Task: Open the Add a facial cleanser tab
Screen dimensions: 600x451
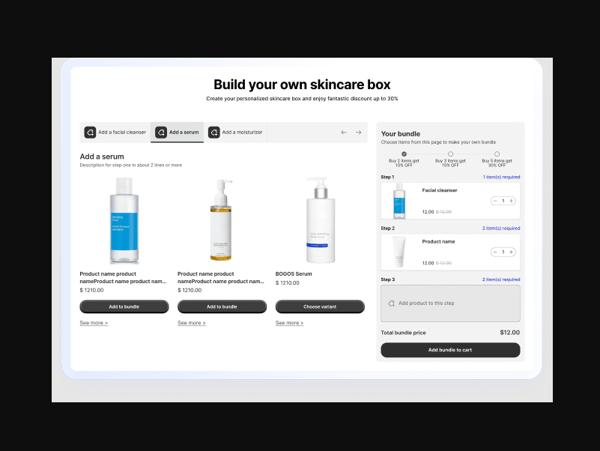Action: 115,132
